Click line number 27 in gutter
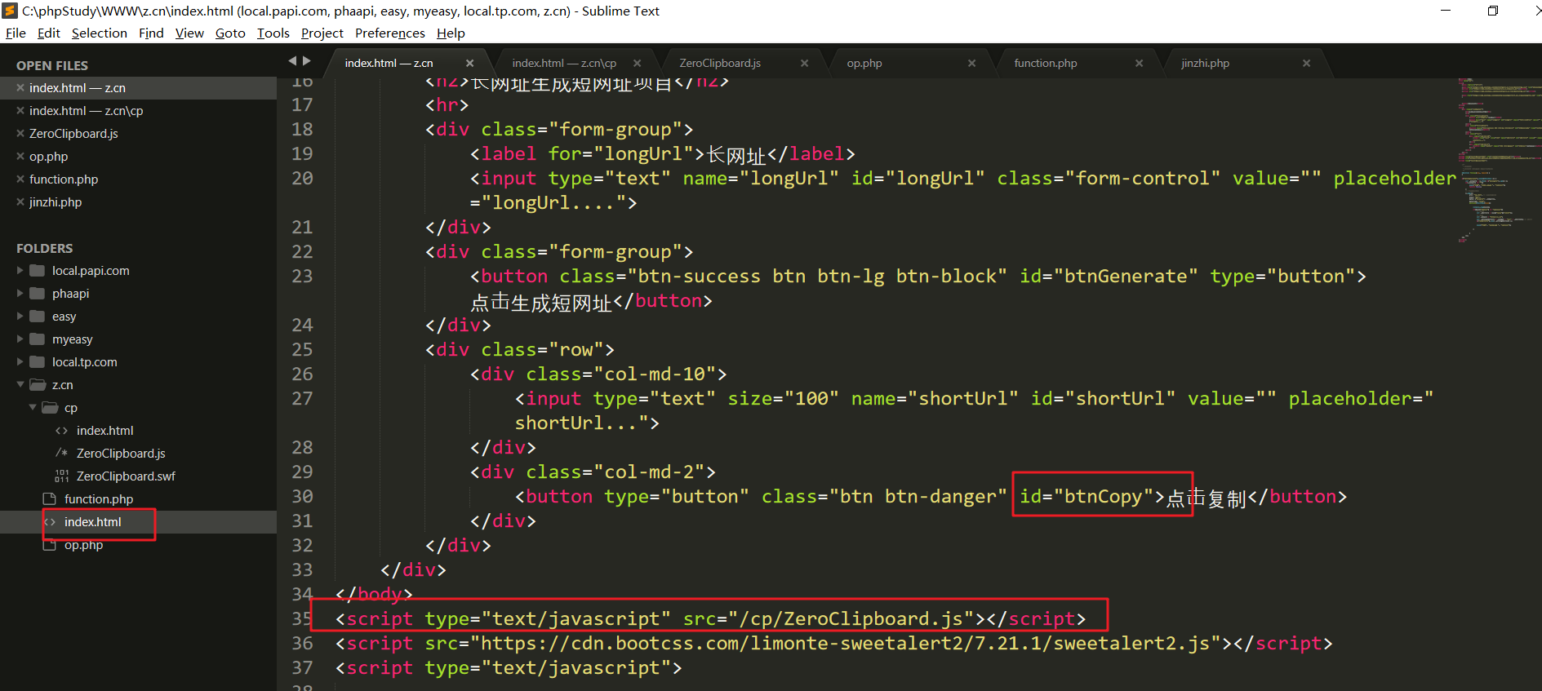The height and width of the screenshot is (691, 1542). tap(302, 398)
